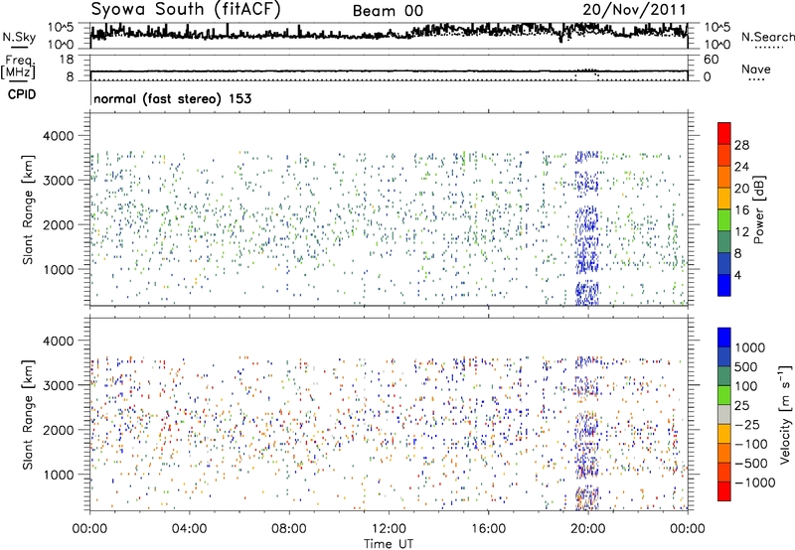Click the "4" power color bar label
The width and height of the screenshot is (795, 550).
pos(737,275)
